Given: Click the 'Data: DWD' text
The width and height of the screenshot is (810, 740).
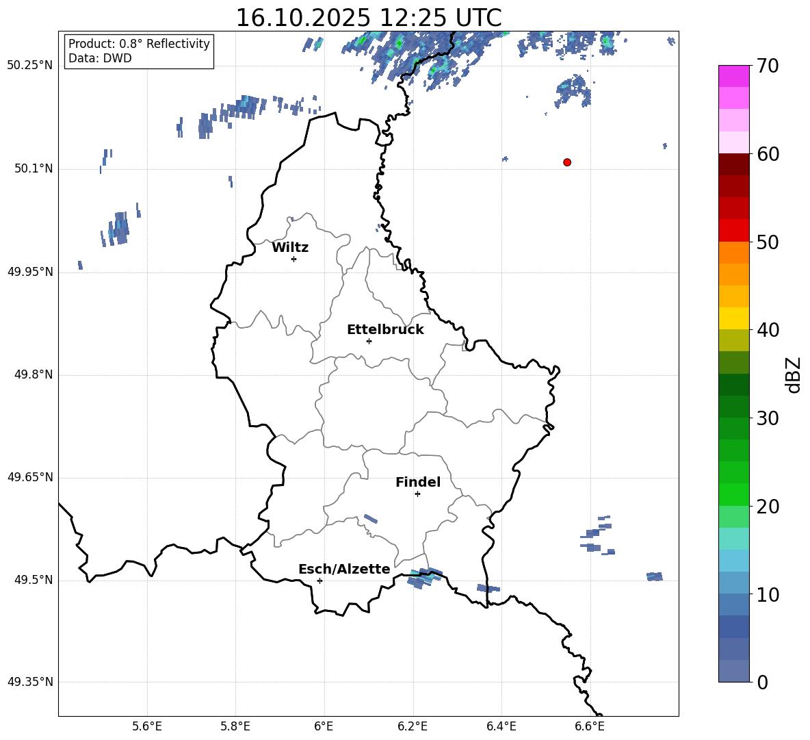Looking at the screenshot, I should point(100,58).
